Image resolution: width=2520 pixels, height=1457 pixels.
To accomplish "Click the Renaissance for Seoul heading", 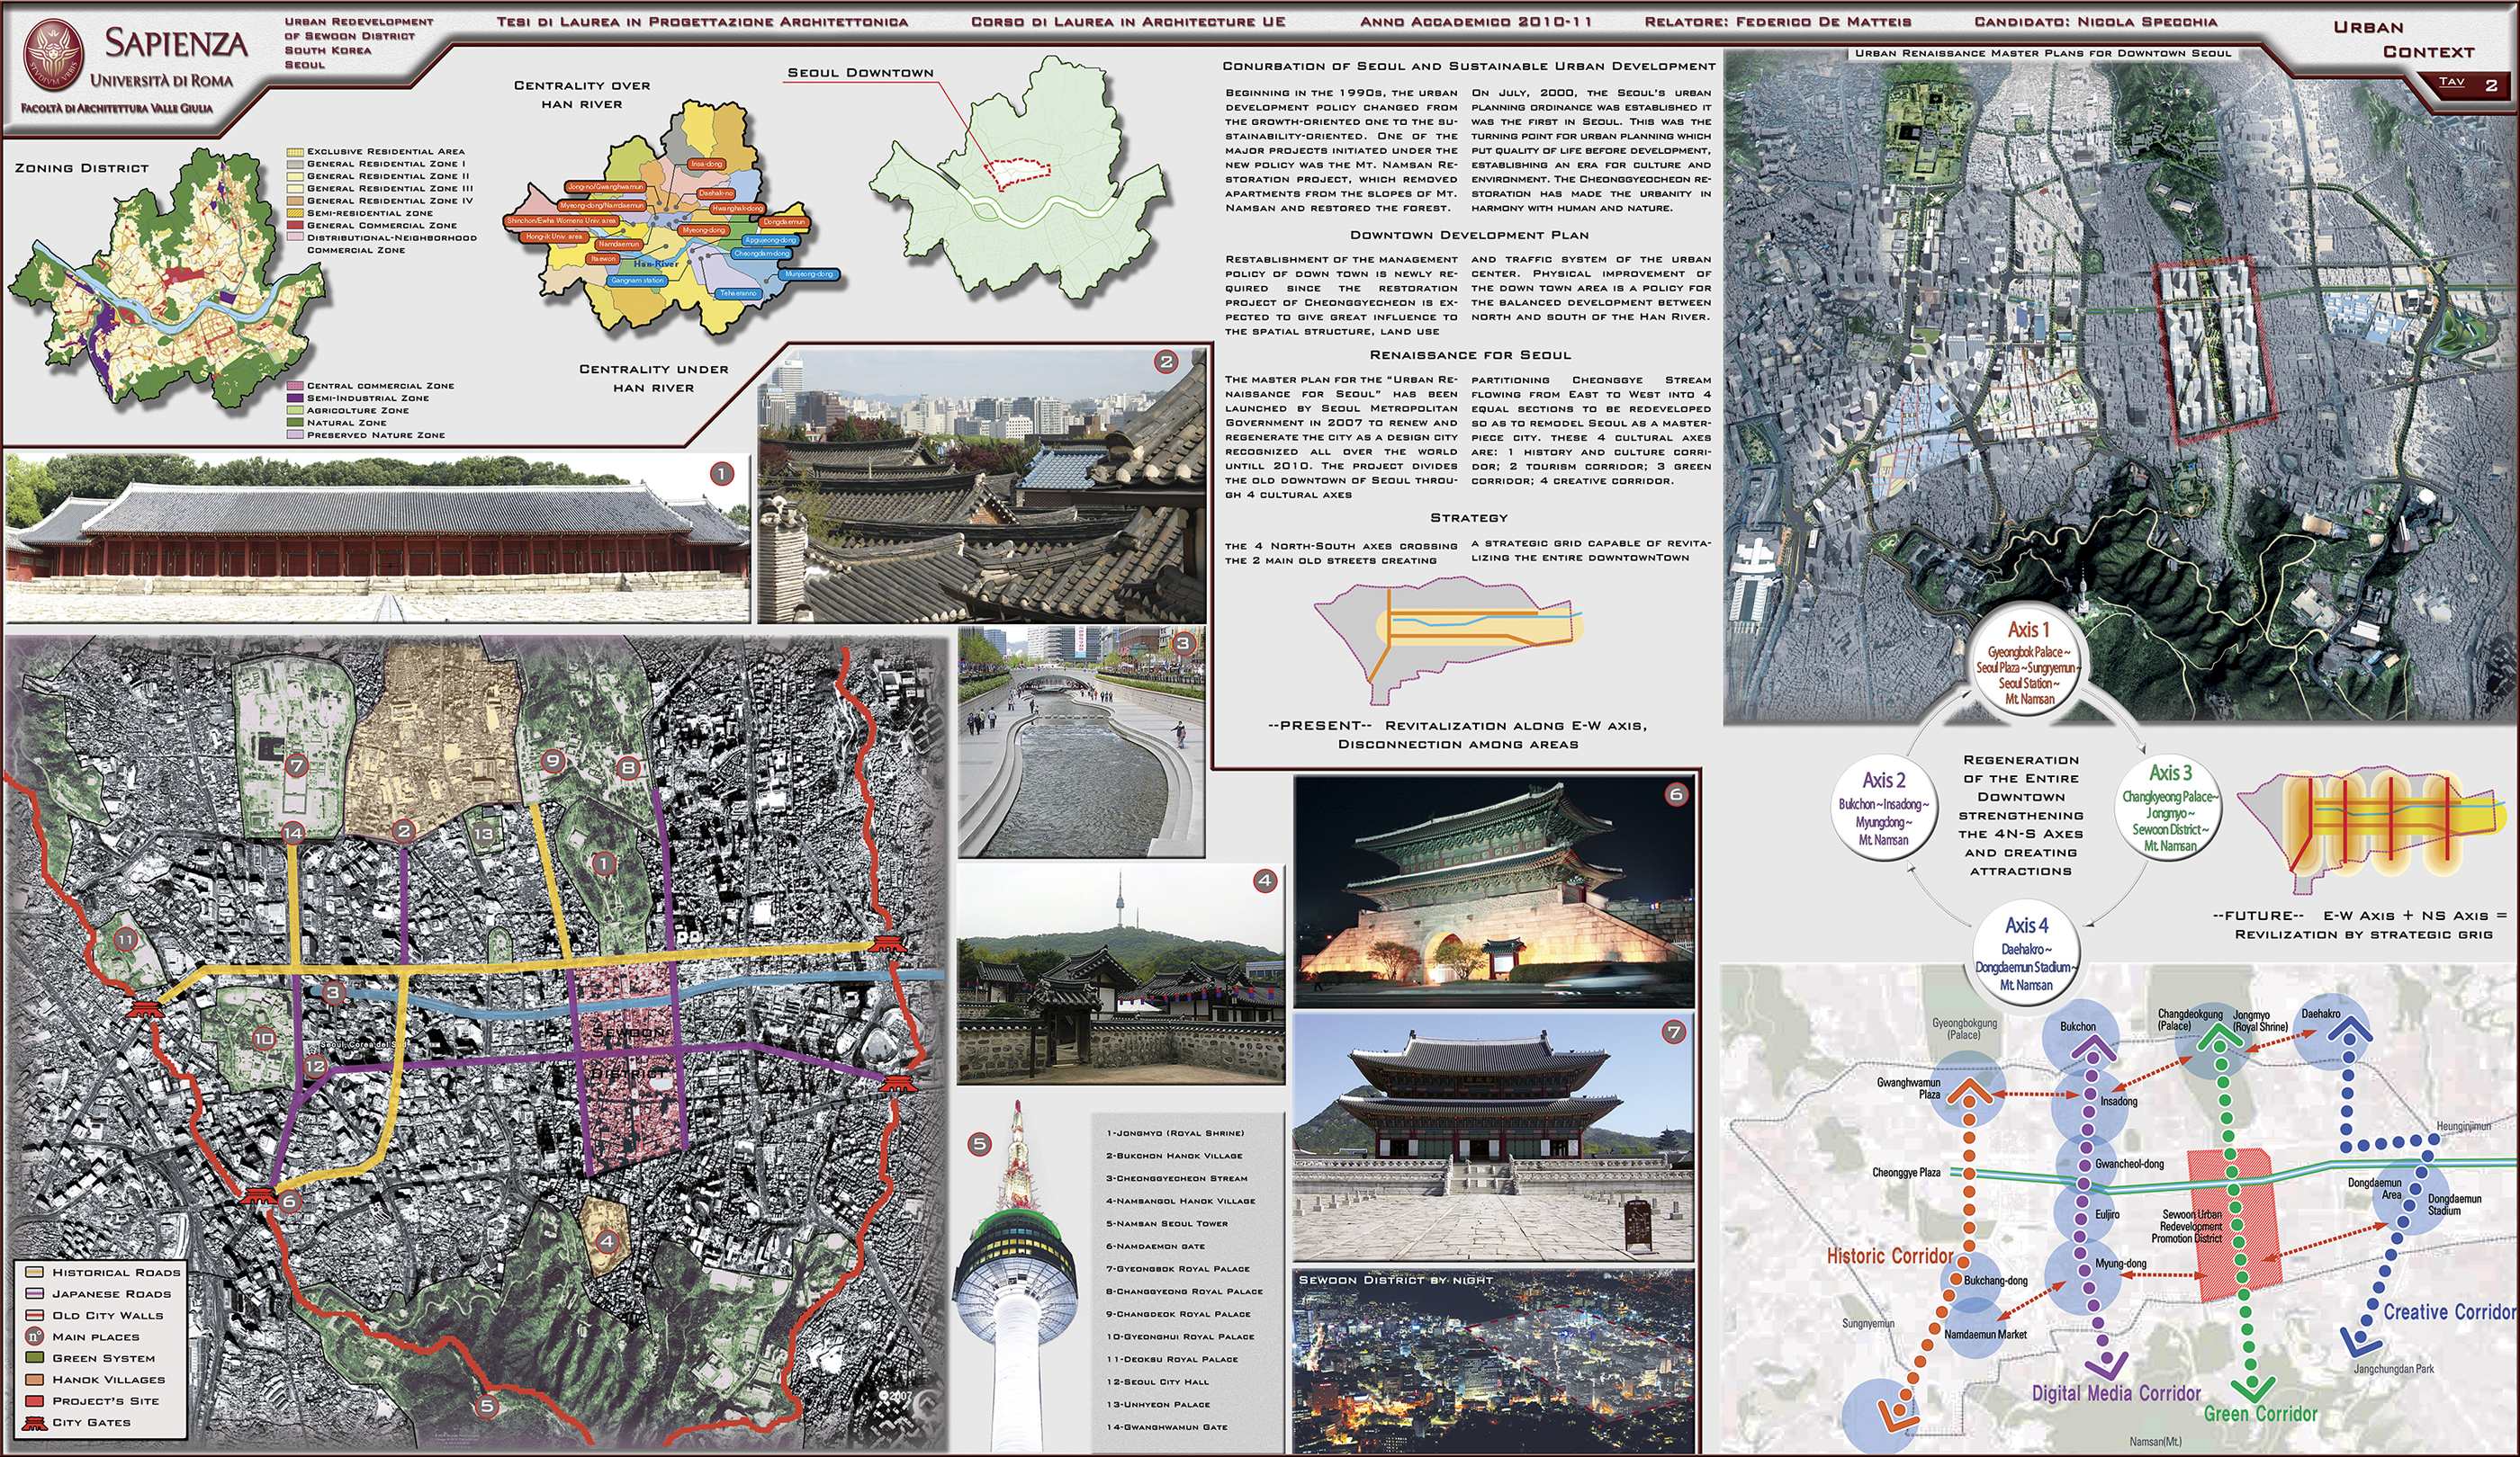I will click(1470, 356).
